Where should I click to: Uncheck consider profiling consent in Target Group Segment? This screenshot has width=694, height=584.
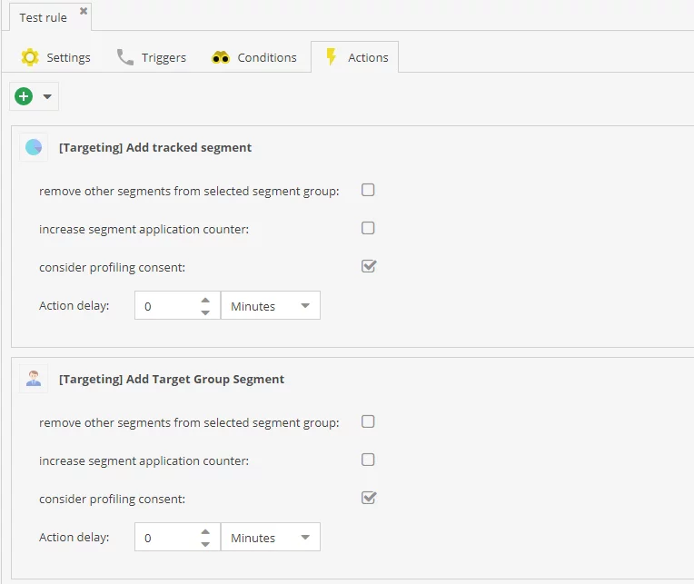pos(368,498)
